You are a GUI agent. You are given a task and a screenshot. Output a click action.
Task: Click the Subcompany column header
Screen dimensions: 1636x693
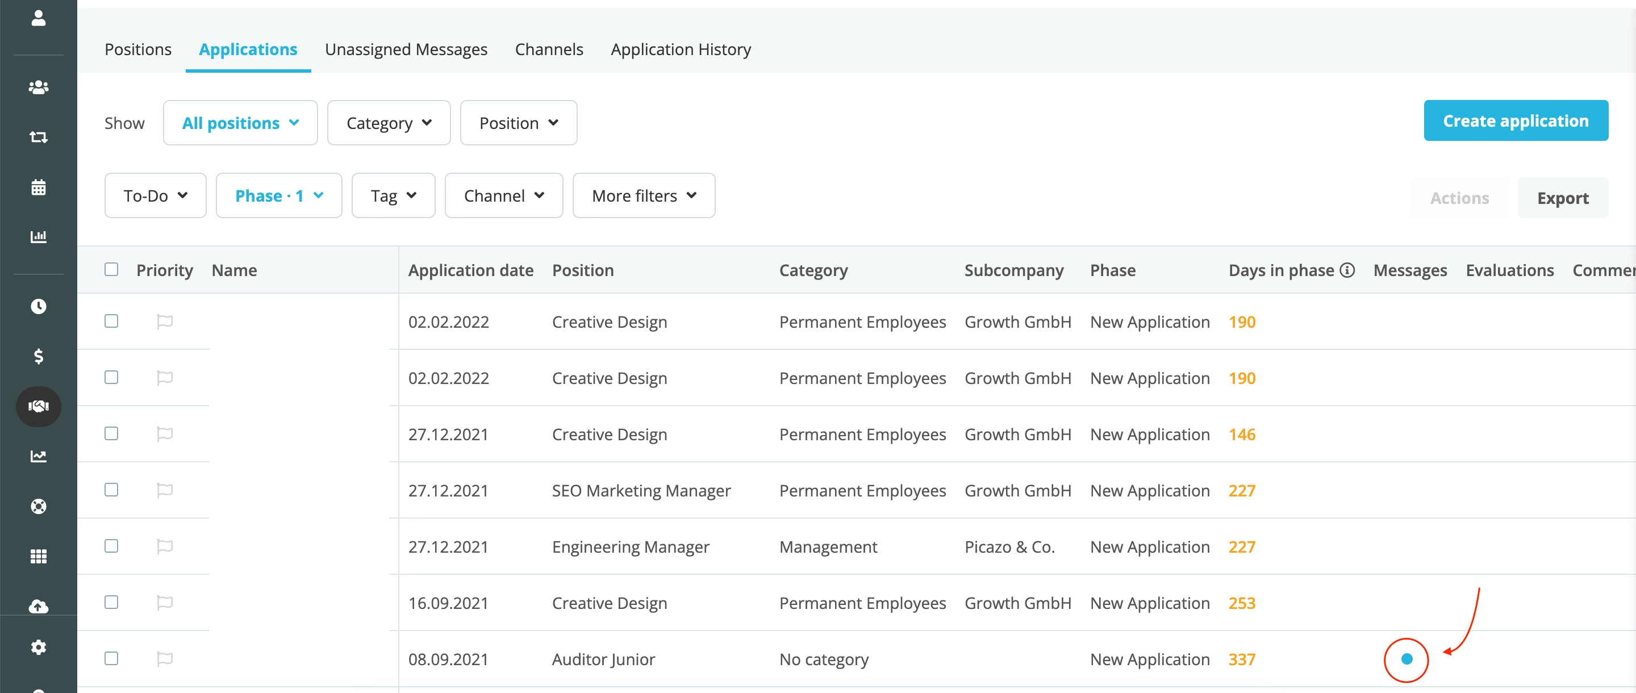tap(1013, 270)
